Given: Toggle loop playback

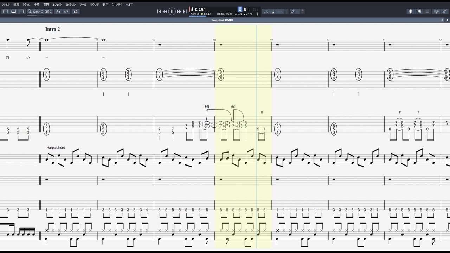Looking at the screenshot, I should [x=266, y=12].
